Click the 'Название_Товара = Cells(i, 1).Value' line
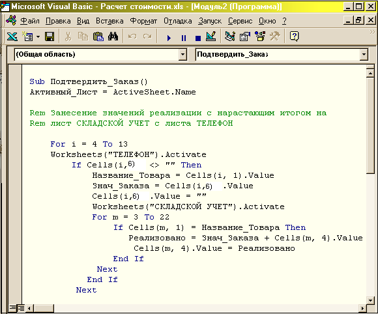The image size is (378, 314). [183, 175]
